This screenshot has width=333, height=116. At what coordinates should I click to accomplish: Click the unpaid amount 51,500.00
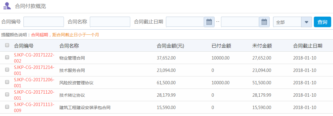262,83
